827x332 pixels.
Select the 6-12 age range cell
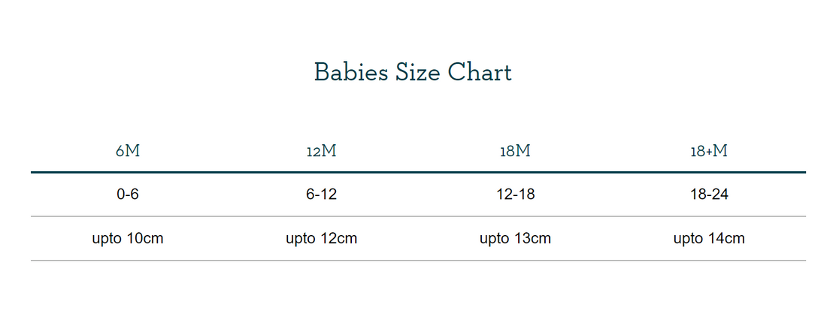[x=321, y=195]
